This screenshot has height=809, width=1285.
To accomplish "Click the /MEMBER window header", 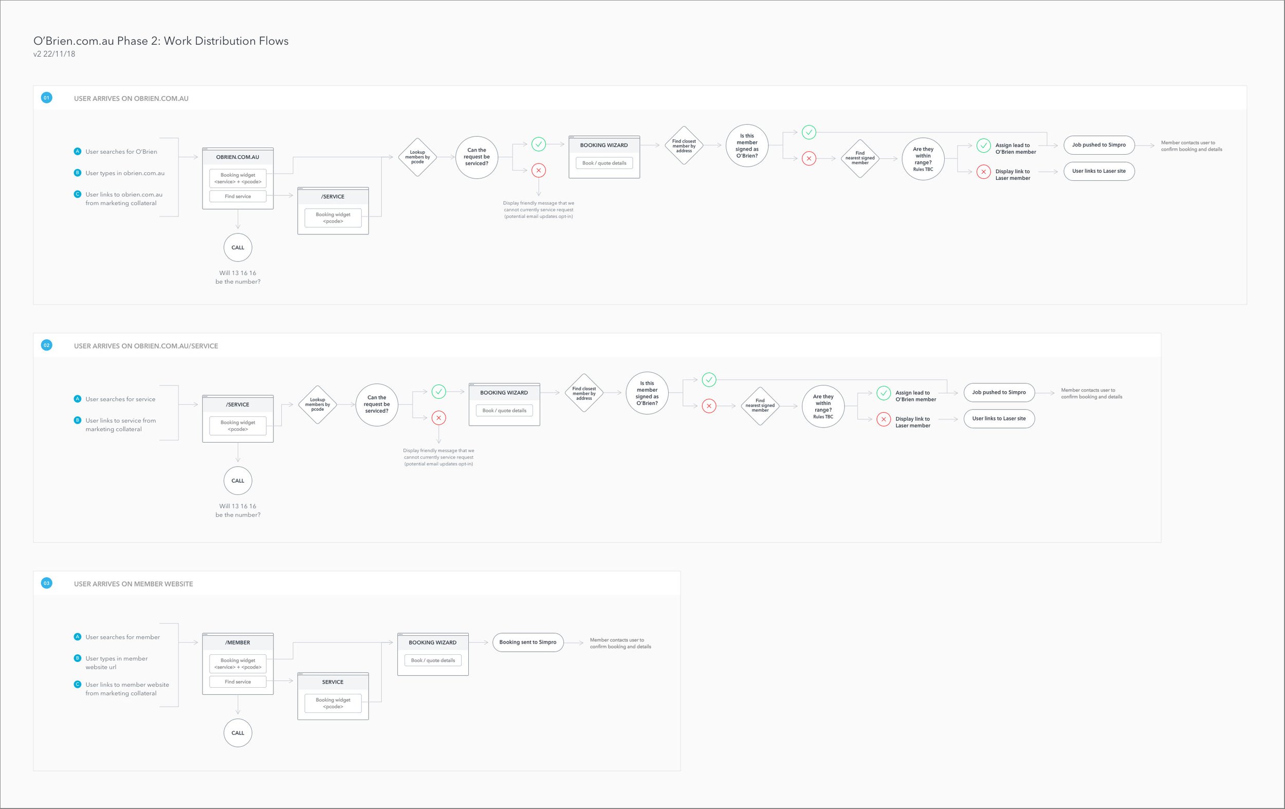I will click(x=237, y=642).
